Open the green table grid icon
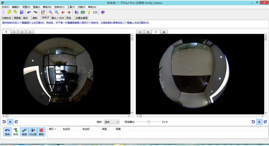The height and width of the screenshot is (146, 269). pos(83,12)
